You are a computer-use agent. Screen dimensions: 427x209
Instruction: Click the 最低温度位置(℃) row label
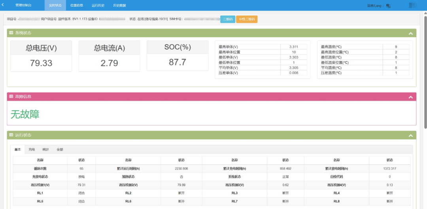coord(335,63)
